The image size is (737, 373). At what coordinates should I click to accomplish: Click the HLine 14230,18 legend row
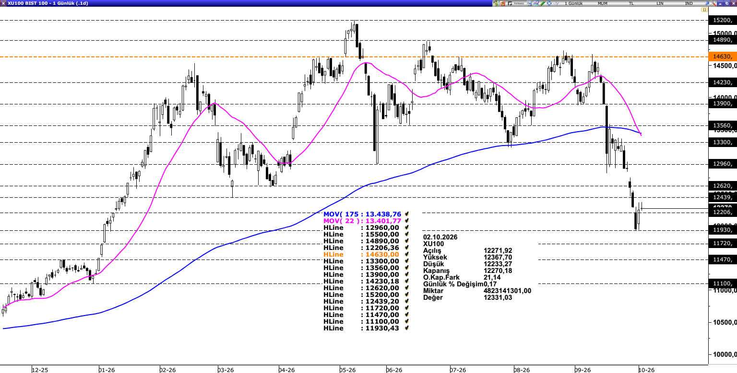tap(366, 281)
